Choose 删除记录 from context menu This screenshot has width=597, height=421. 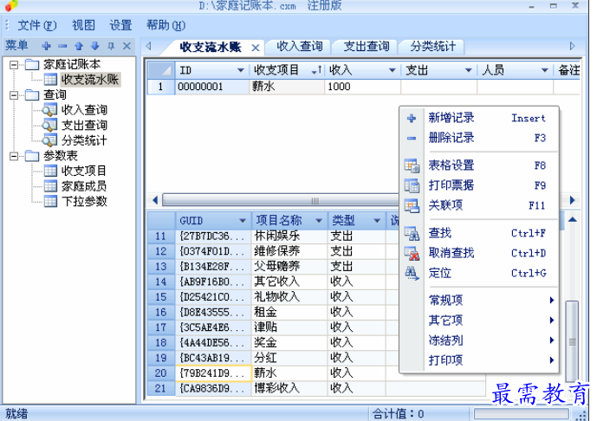pyautogui.click(x=479, y=138)
